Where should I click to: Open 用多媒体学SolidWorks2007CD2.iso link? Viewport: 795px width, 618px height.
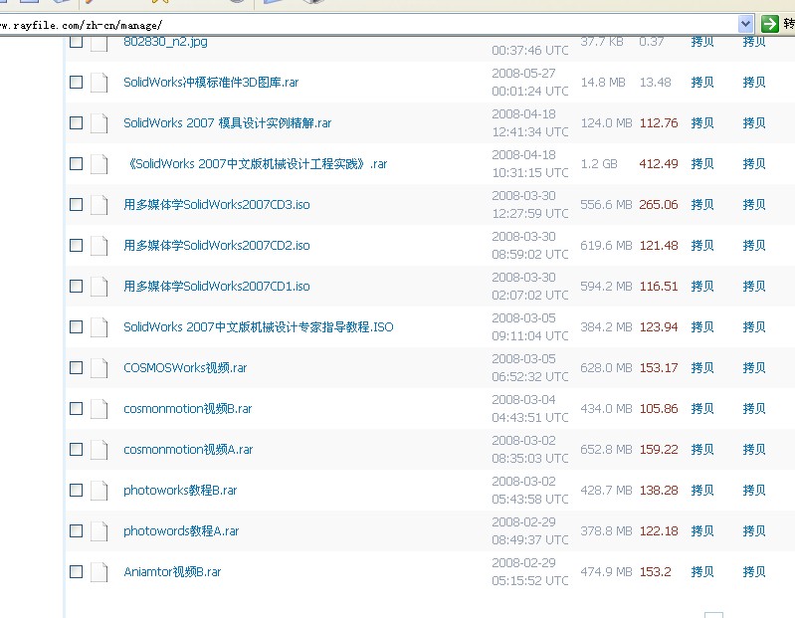(217, 246)
